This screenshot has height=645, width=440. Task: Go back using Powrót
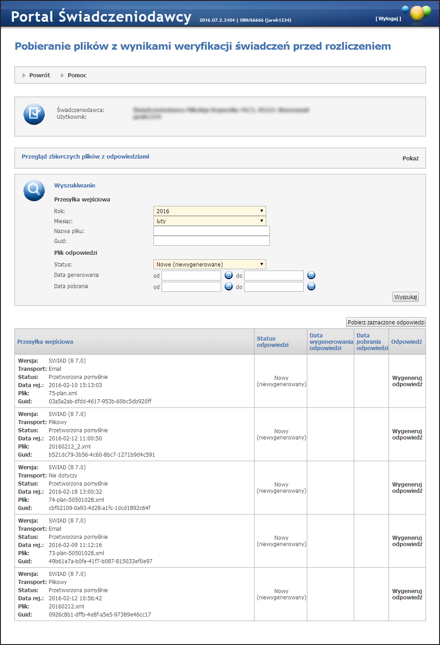(40, 75)
